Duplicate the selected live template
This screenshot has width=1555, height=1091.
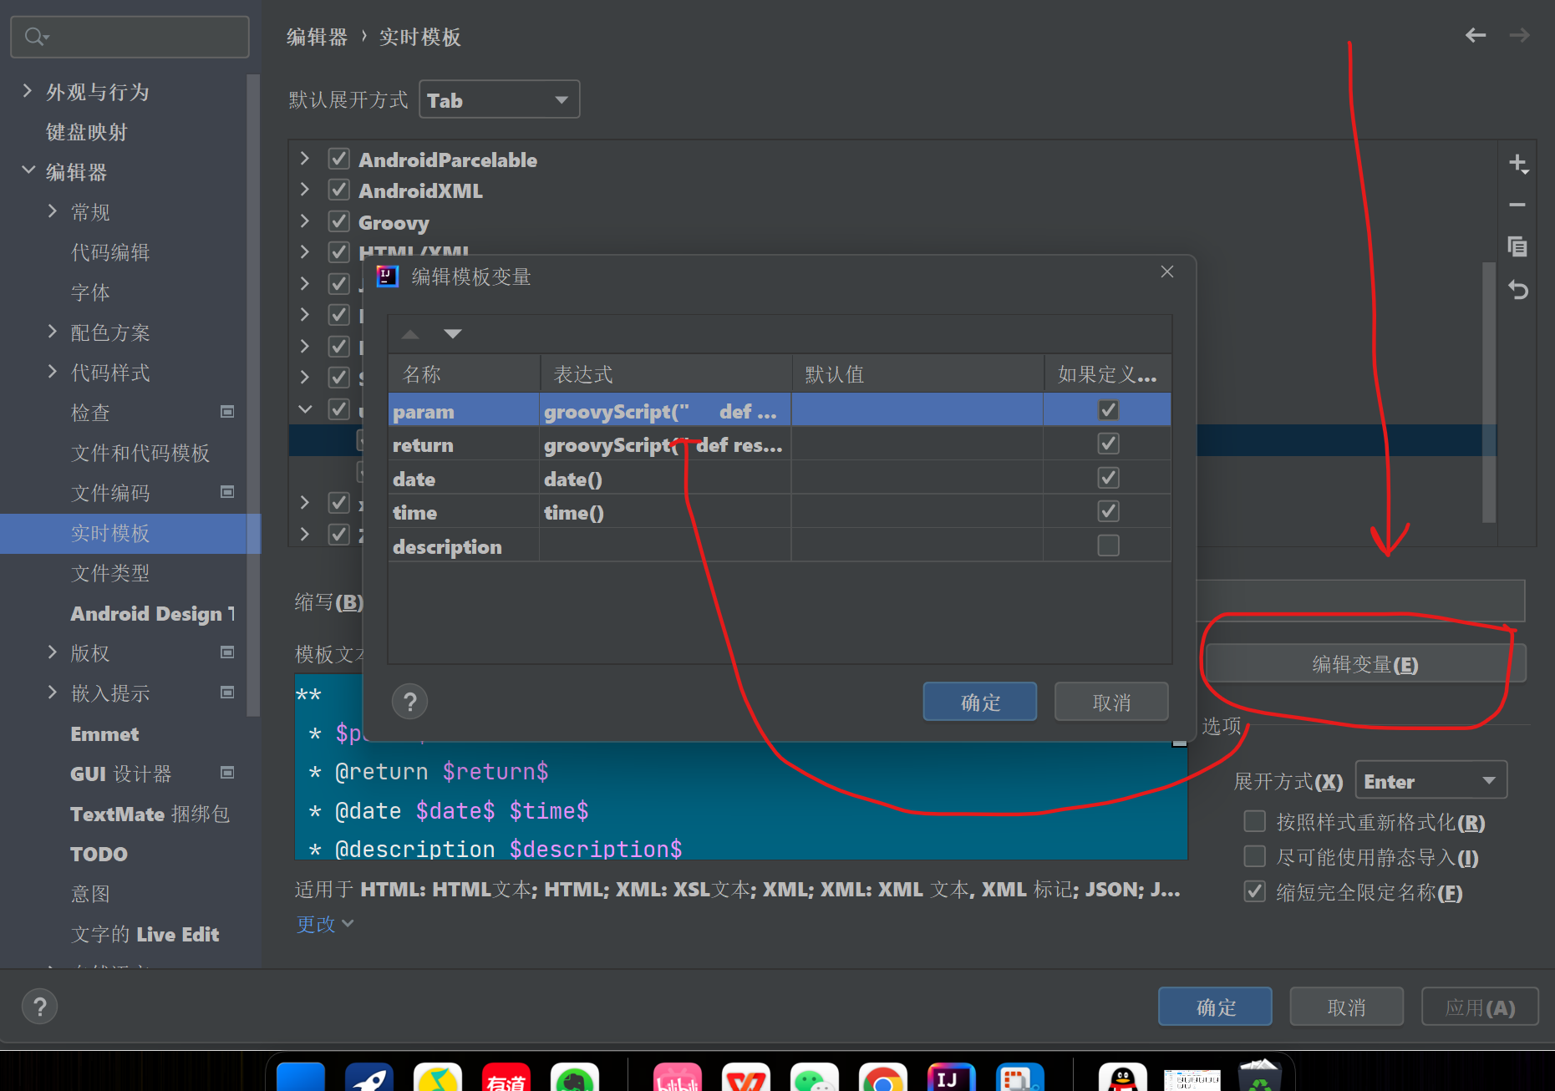pyautogui.click(x=1517, y=246)
